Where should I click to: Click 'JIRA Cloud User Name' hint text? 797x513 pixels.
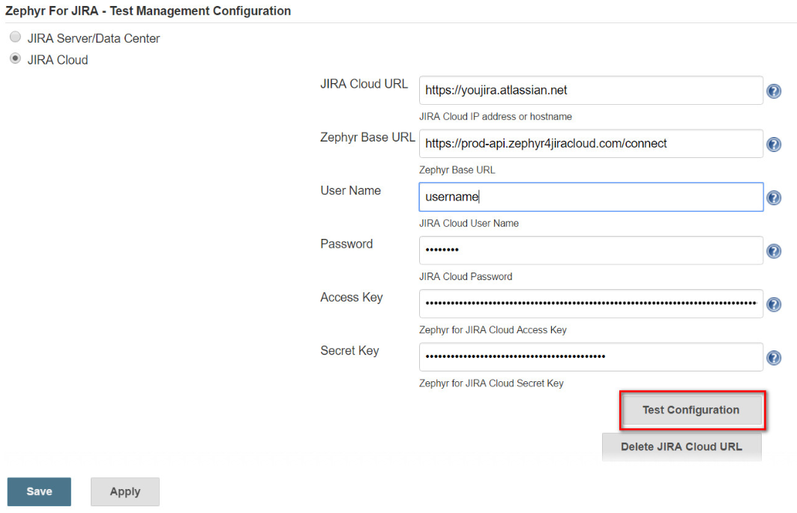pos(469,223)
